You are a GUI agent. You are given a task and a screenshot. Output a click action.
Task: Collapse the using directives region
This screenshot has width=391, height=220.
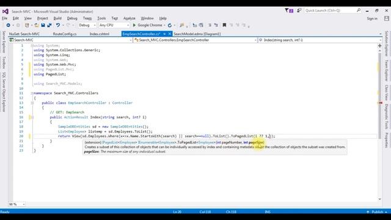(x=32, y=46)
